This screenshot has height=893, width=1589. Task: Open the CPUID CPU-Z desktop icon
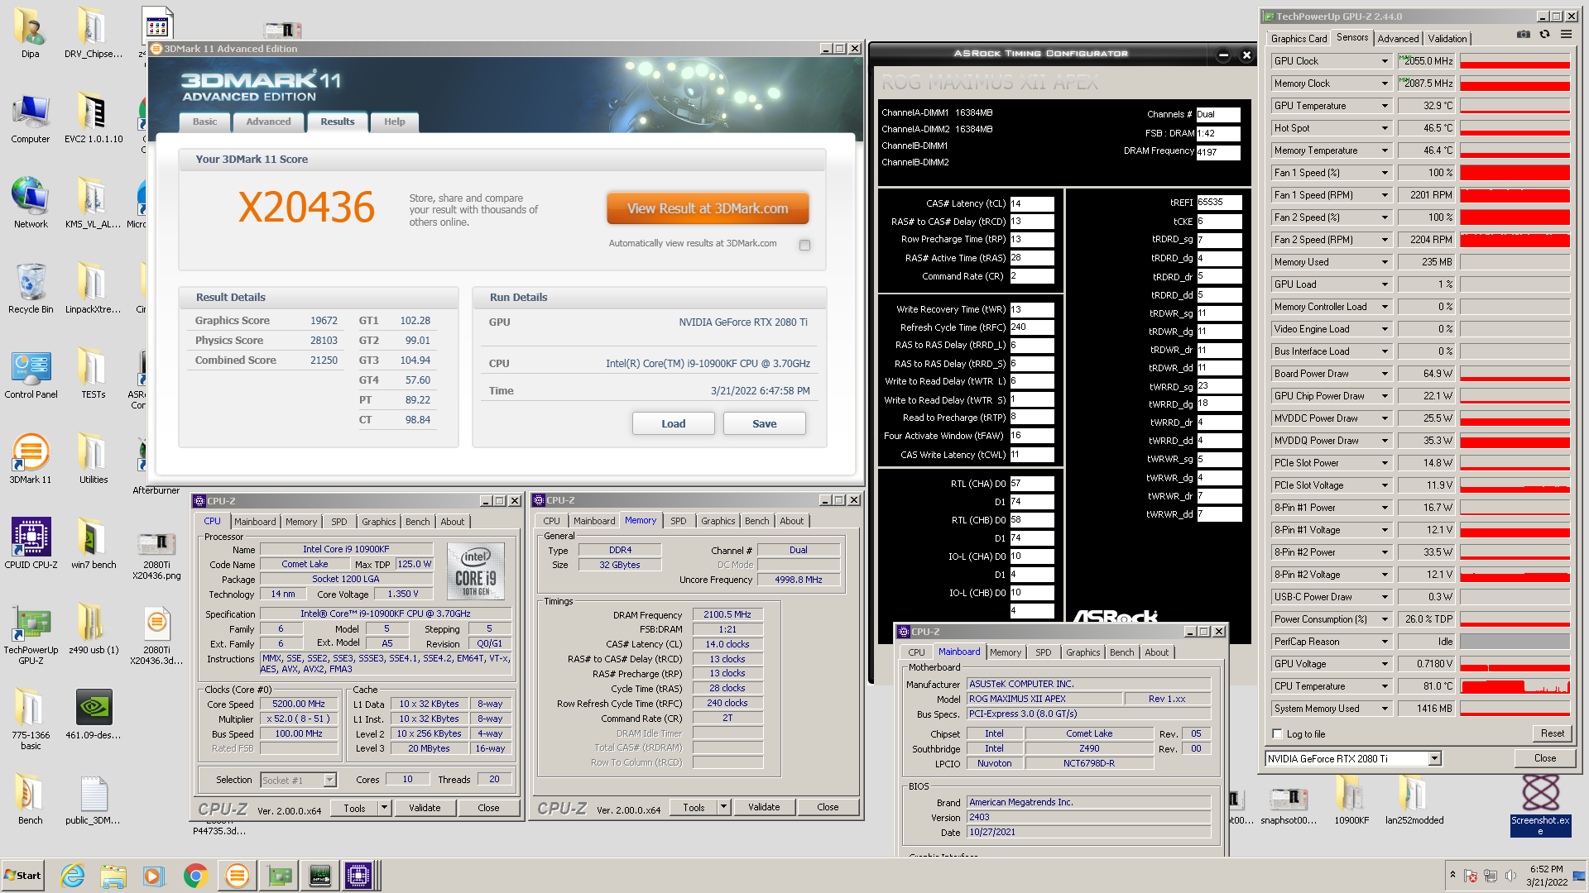coord(31,543)
